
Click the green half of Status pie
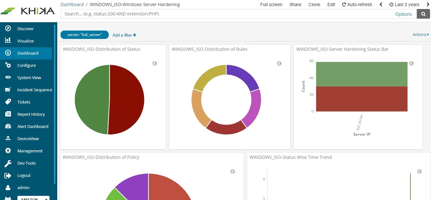pos(92,100)
